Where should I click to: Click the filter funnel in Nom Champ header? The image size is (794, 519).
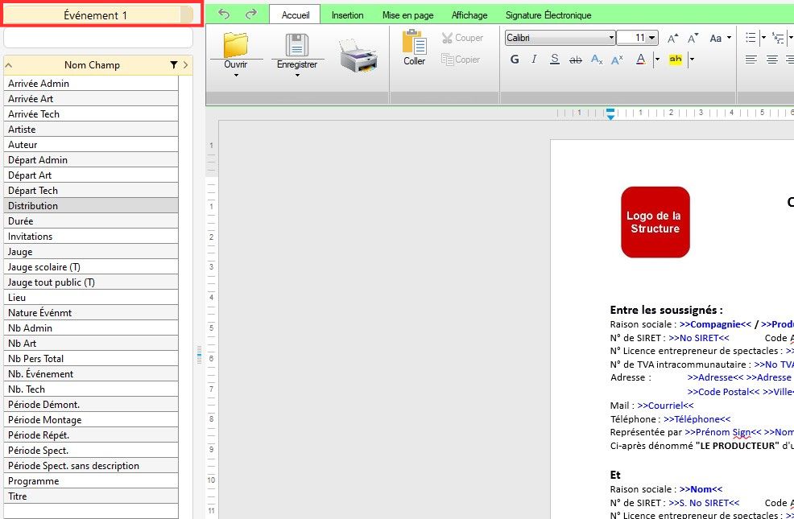[173, 65]
